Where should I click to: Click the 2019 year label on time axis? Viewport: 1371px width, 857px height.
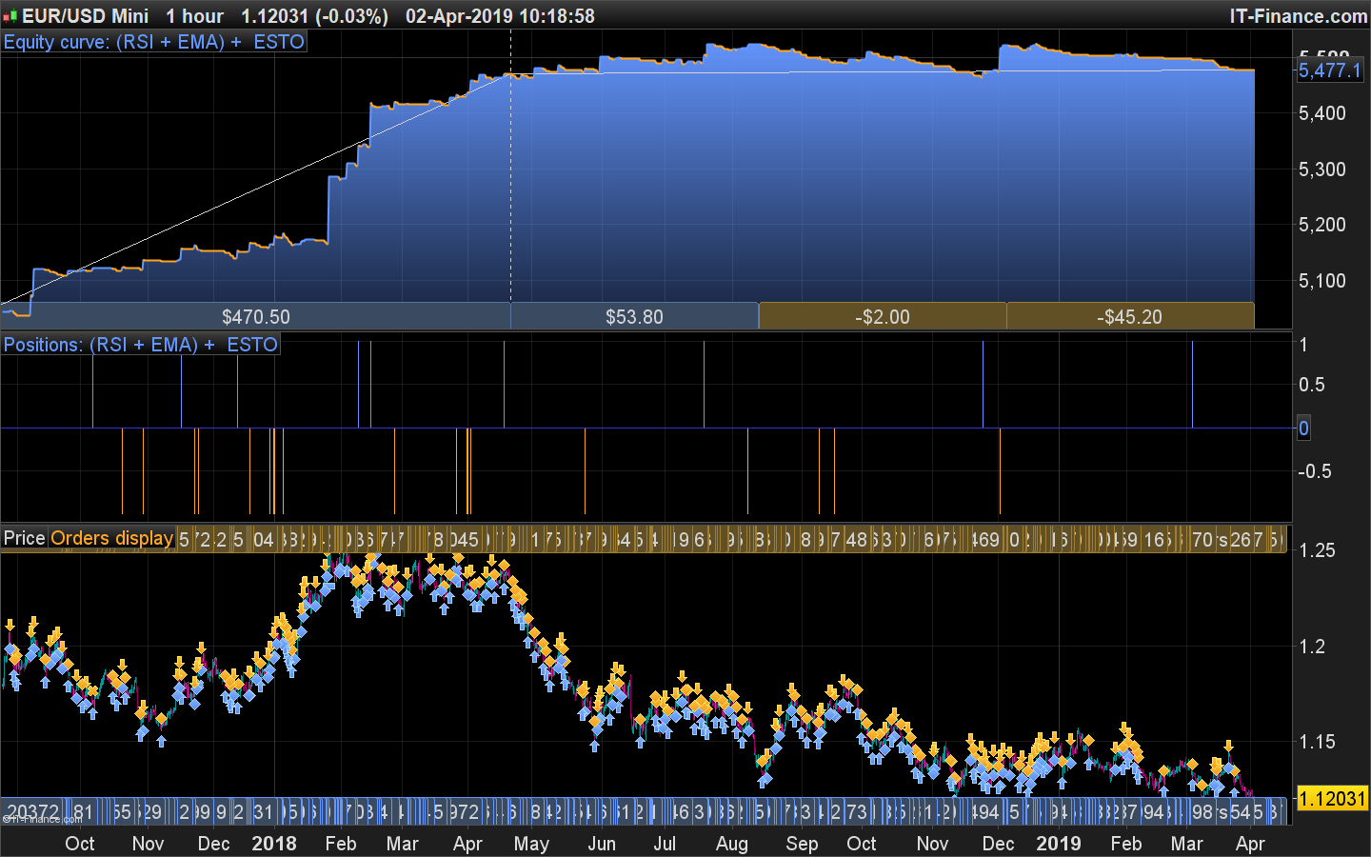click(1059, 844)
